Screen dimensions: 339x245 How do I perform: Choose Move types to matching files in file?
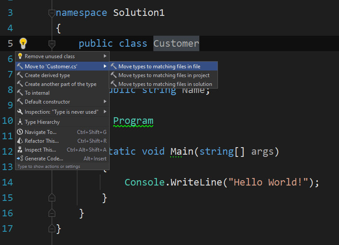pyautogui.click(x=164, y=67)
